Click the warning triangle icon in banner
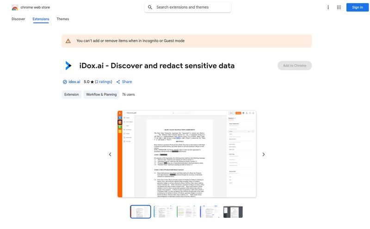Screen dimensions: 370x229 [68, 41]
